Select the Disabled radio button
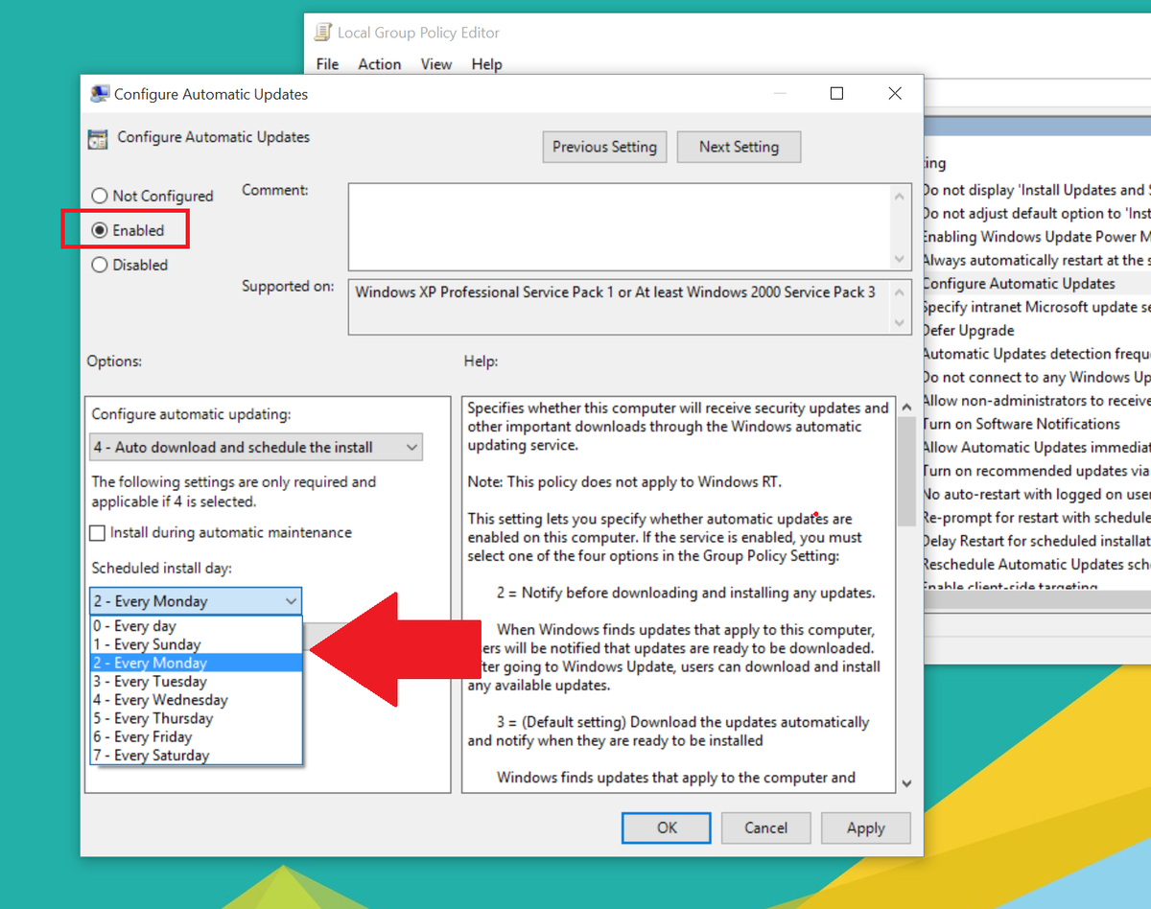1151x909 pixels. click(100, 265)
